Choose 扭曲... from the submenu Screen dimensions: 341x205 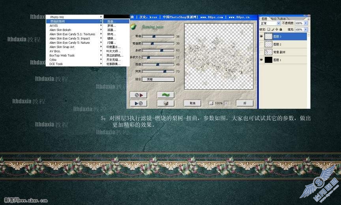click(x=116, y=22)
